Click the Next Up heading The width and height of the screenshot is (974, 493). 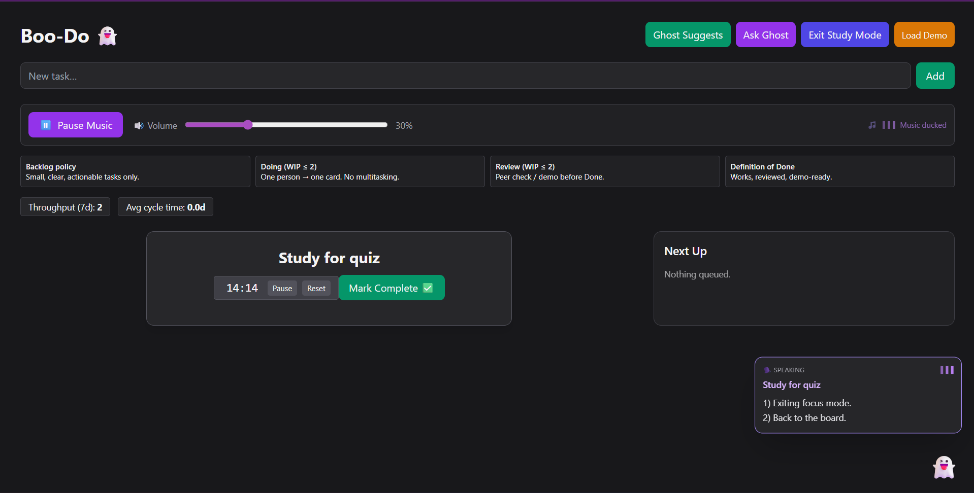click(686, 251)
